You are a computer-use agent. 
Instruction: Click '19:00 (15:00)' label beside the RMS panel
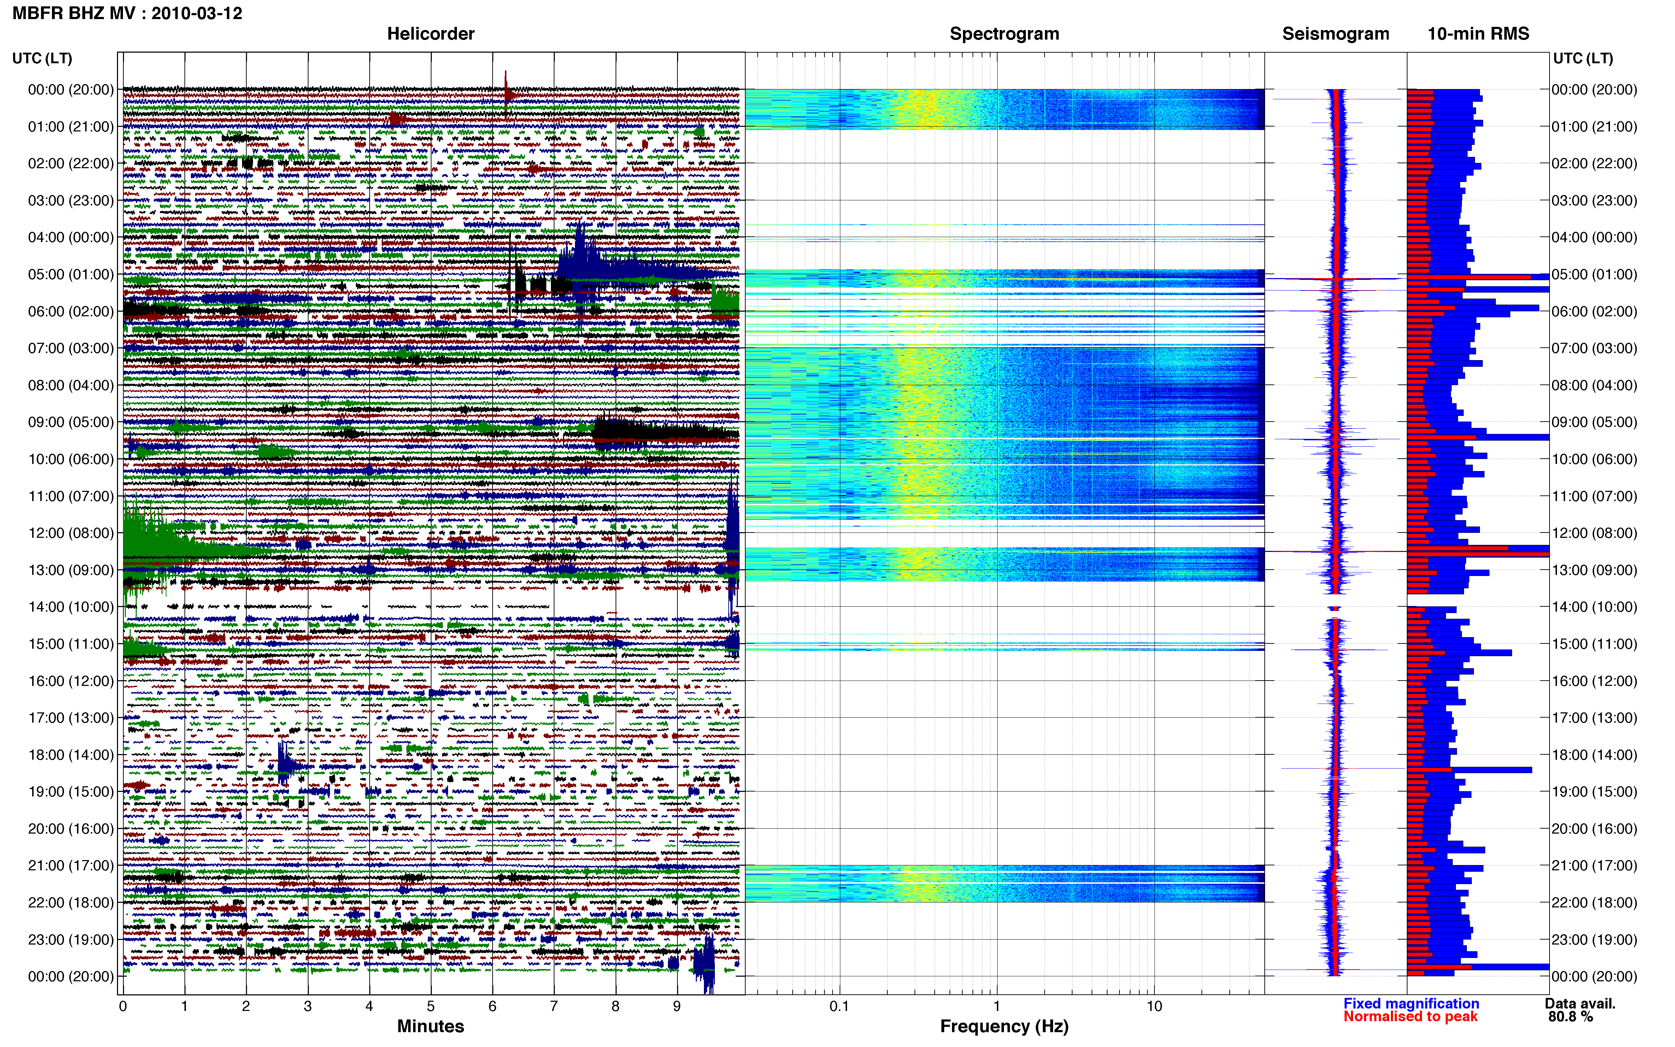(1594, 792)
